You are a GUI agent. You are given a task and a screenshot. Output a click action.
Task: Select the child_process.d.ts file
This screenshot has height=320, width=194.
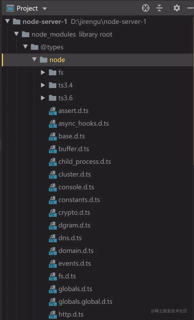pos(85,162)
